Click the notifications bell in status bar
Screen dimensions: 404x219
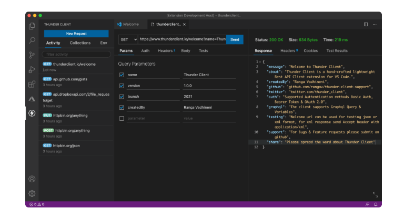[x=376, y=204]
